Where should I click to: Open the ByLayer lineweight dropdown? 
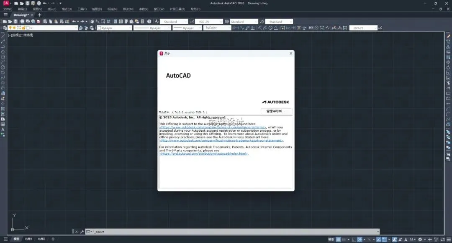tap(187, 28)
